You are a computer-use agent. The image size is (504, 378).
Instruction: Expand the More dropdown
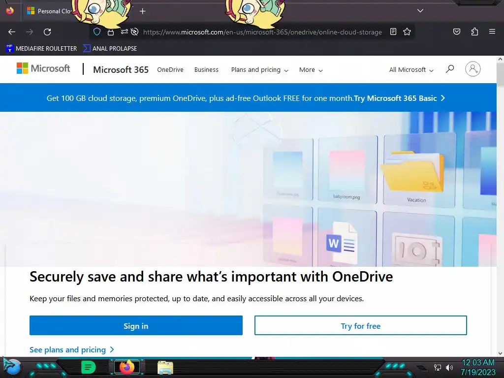(x=311, y=70)
